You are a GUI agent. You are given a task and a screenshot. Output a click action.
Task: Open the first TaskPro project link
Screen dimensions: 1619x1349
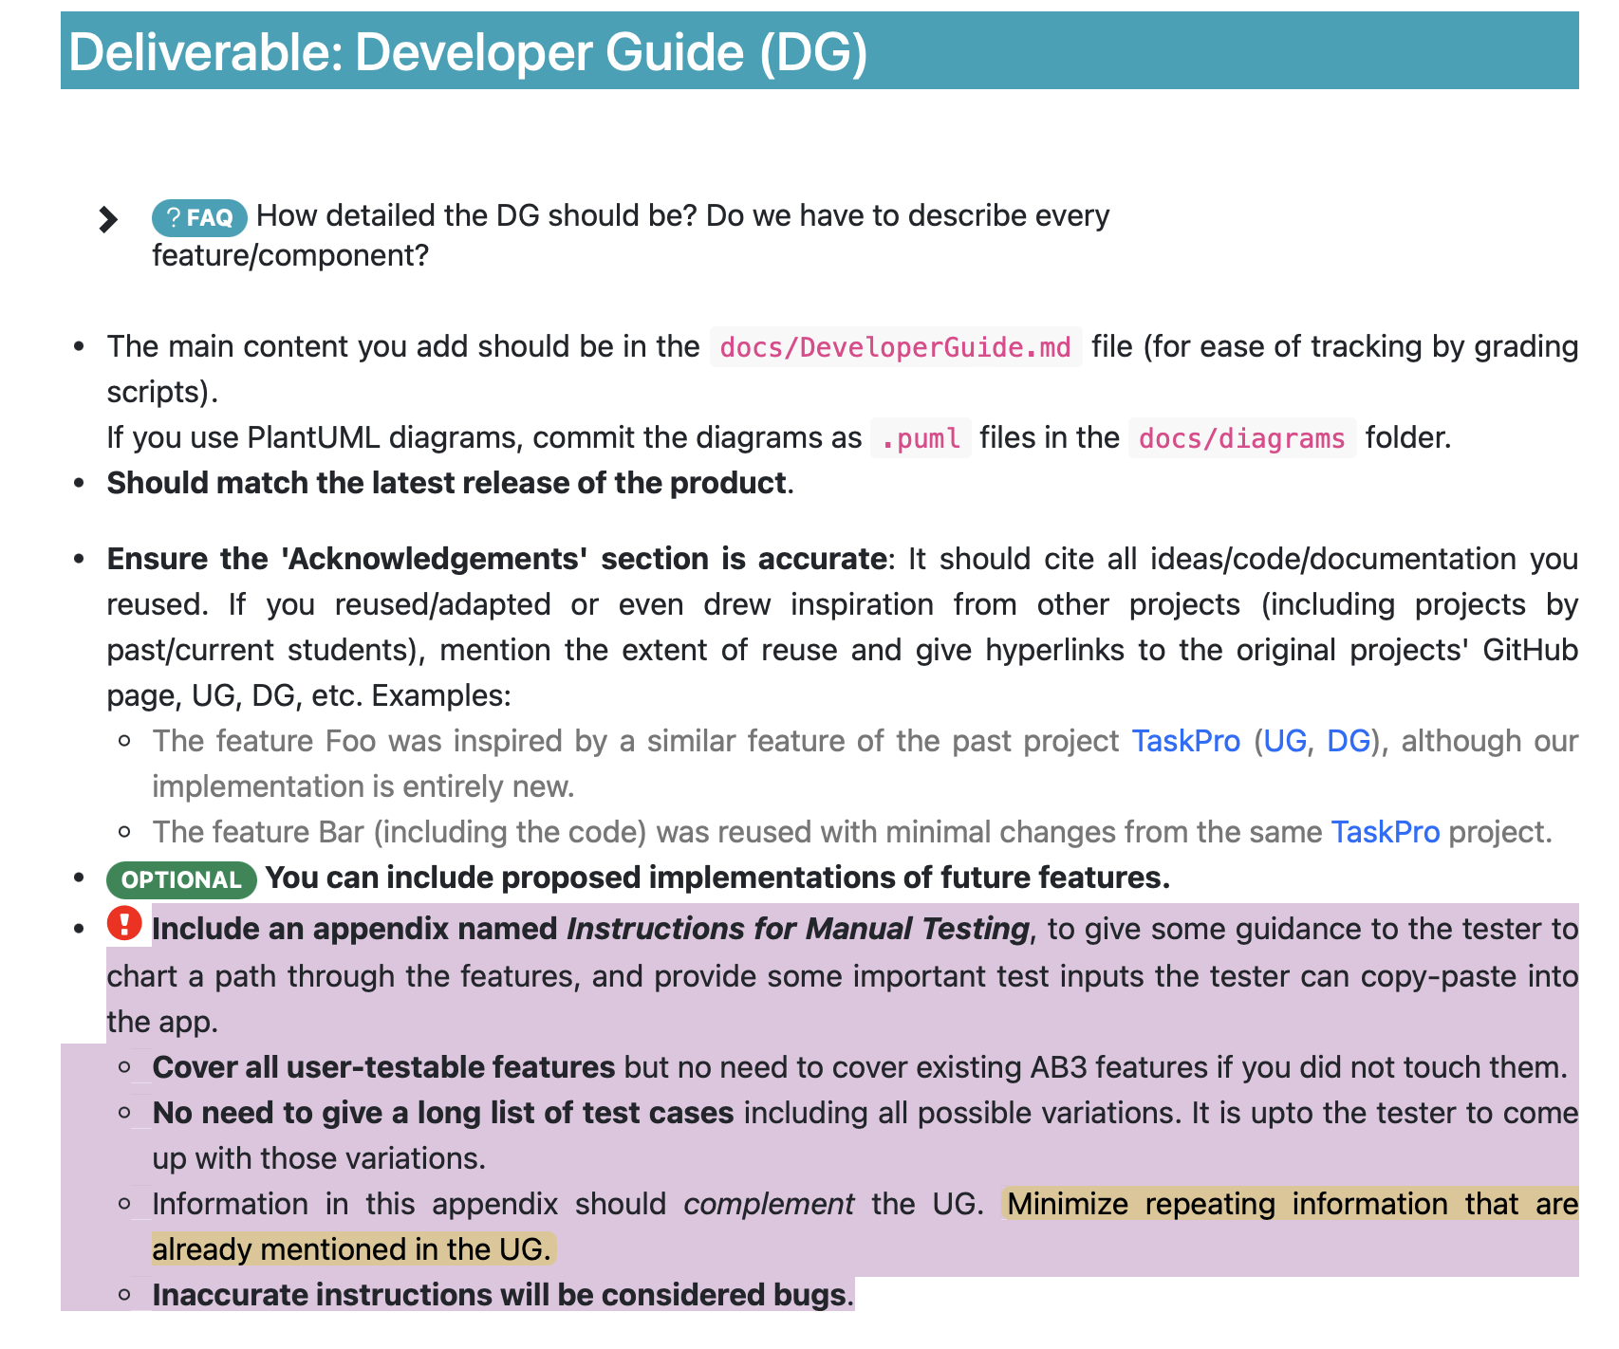pos(1185,741)
